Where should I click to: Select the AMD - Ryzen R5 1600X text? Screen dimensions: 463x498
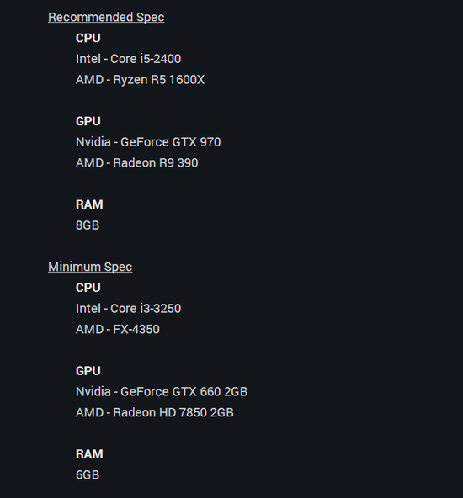(140, 80)
